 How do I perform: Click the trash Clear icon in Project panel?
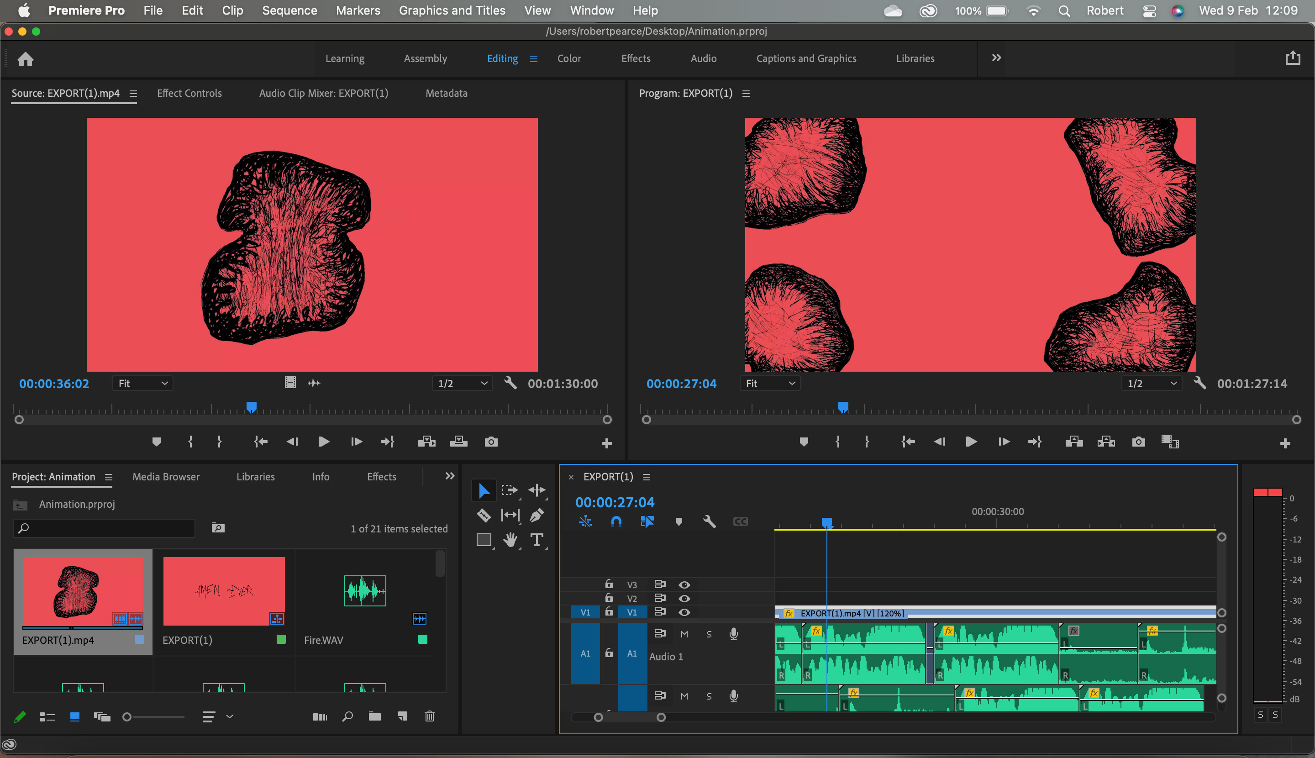point(430,717)
